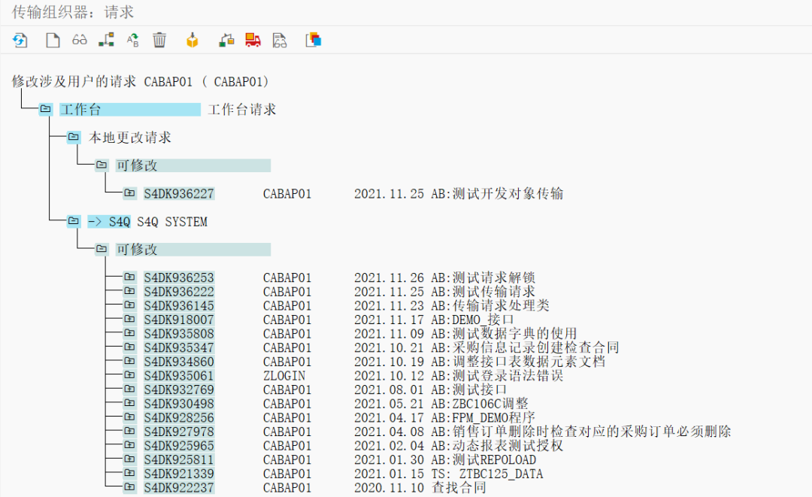Collapse the 可修改 node under S4Q SYSTEM
Image resolution: width=812 pixels, height=497 pixels.
tap(101, 249)
